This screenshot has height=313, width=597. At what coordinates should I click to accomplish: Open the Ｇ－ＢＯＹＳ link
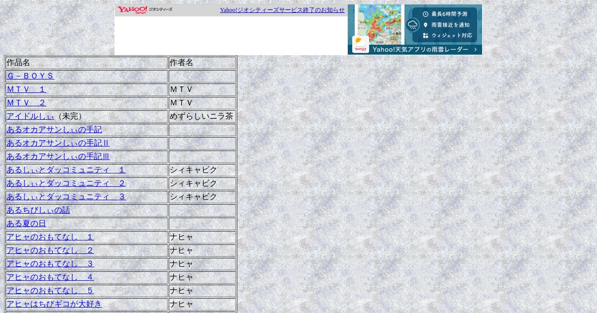[30, 76]
